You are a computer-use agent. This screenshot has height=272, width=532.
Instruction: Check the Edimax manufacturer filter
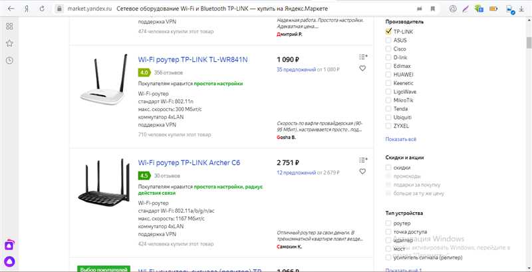point(388,66)
